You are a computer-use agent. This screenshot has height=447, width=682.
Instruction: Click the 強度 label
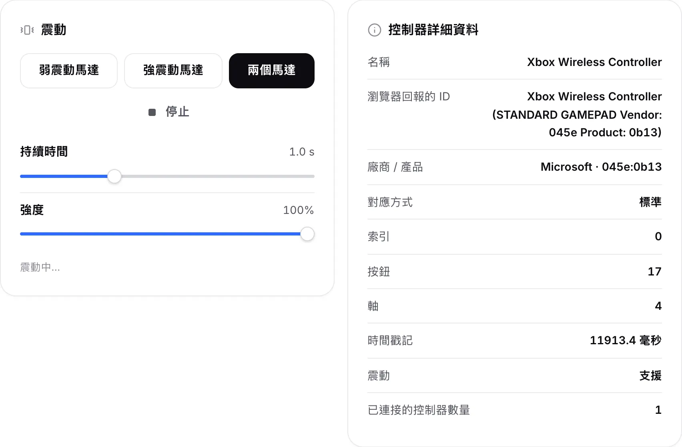(32, 210)
